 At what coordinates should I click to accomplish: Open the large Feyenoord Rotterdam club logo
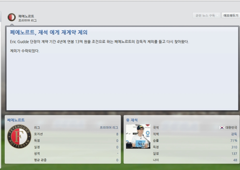point(19,137)
